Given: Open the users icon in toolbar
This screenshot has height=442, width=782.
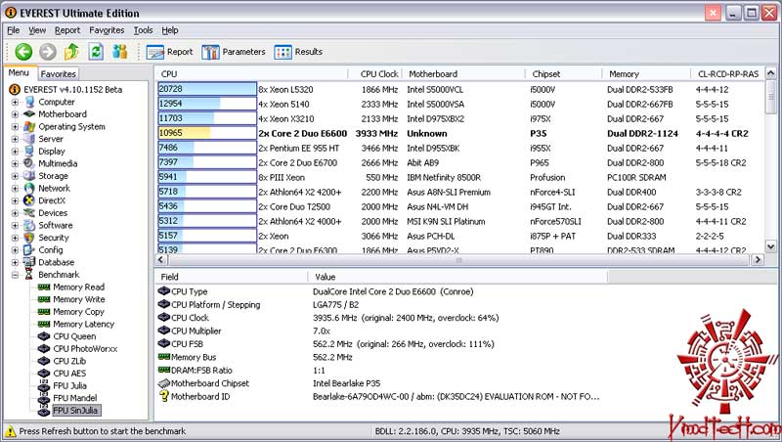Looking at the screenshot, I should click(x=119, y=52).
